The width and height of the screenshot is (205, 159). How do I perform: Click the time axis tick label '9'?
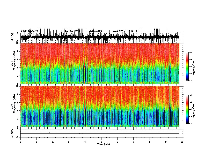pos(166,142)
